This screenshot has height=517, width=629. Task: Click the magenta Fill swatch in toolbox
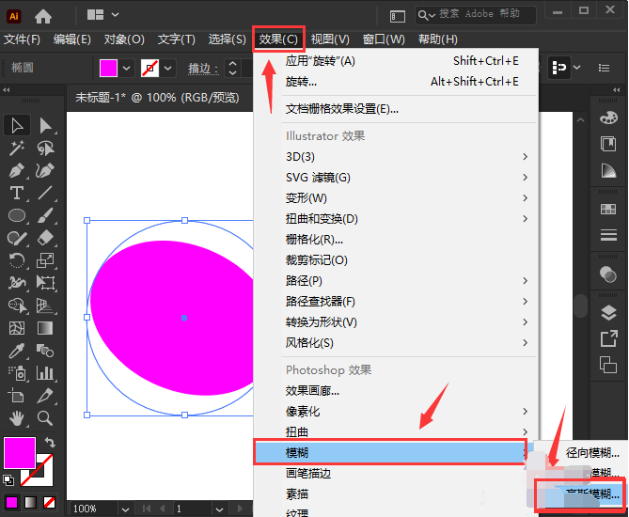tap(20, 453)
